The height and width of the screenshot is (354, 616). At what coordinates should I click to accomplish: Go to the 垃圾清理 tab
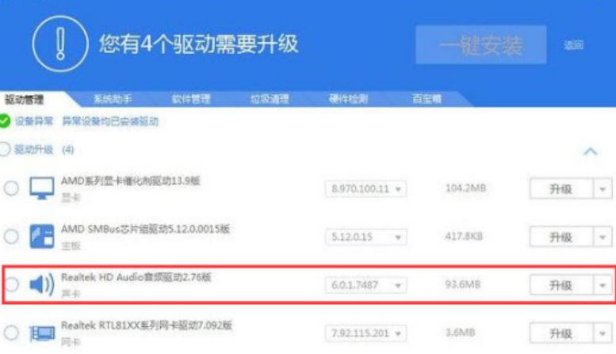click(270, 99)
